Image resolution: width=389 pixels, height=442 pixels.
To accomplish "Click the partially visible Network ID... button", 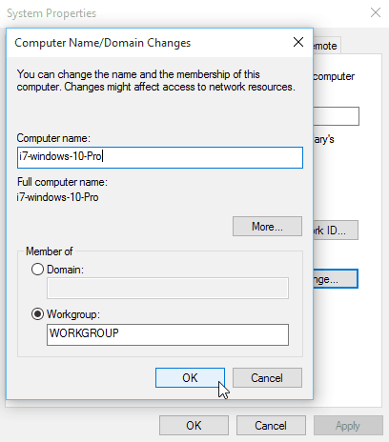I will [336, 231].
